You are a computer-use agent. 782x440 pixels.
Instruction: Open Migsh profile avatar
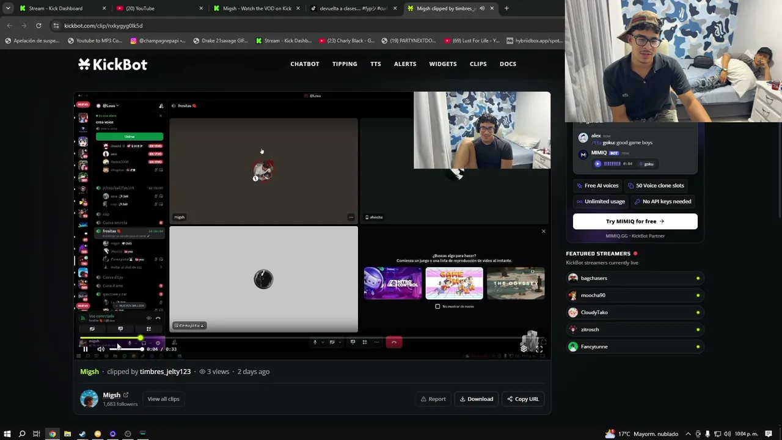[89, 399]
